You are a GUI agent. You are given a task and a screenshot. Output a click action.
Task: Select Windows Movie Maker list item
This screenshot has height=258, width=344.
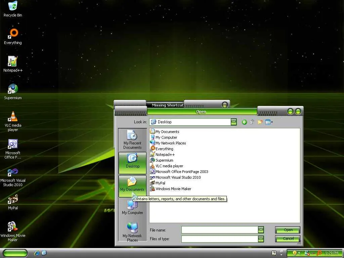(170, 189)
